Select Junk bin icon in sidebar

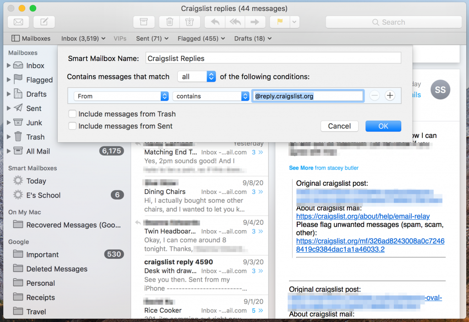pyautogui.click(x=18, y=122)
